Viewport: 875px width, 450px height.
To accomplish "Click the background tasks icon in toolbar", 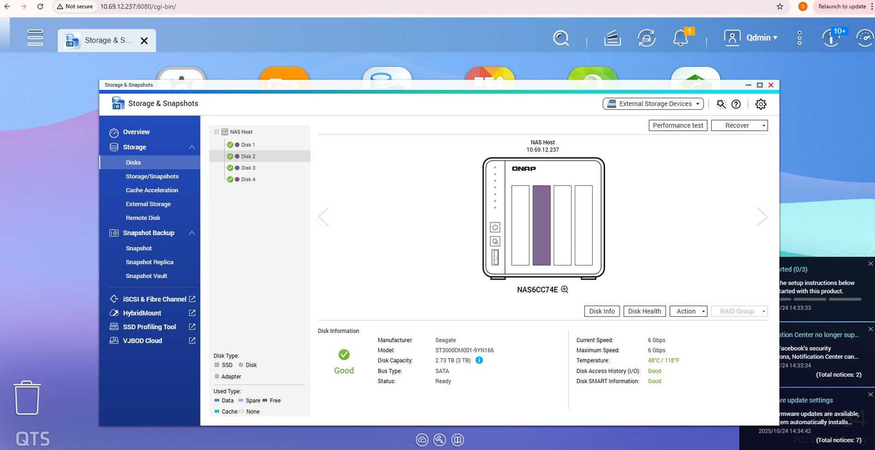I will pos(646,38).
